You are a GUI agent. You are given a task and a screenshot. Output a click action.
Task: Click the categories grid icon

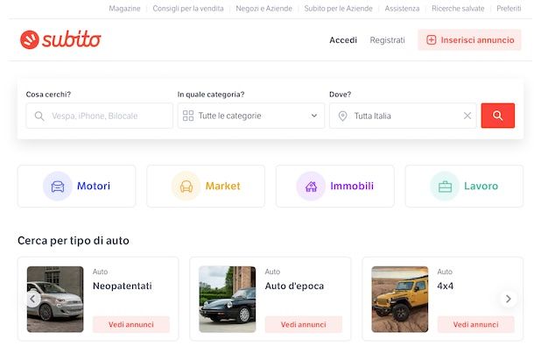click(x=188, y=116)
